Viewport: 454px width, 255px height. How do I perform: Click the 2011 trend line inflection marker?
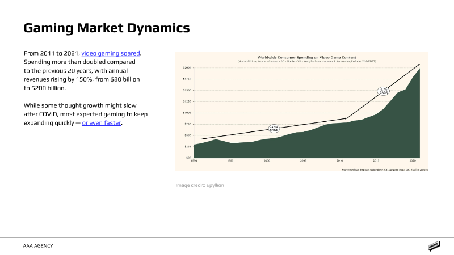point(346,118)
